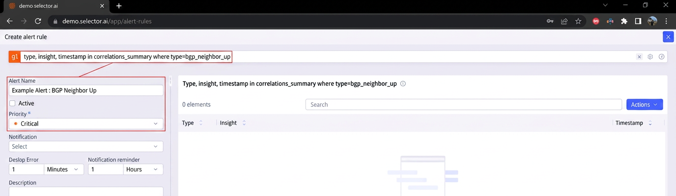The image size is (676, 196).
Task: View site information lock icon
Action: (55, 22)
